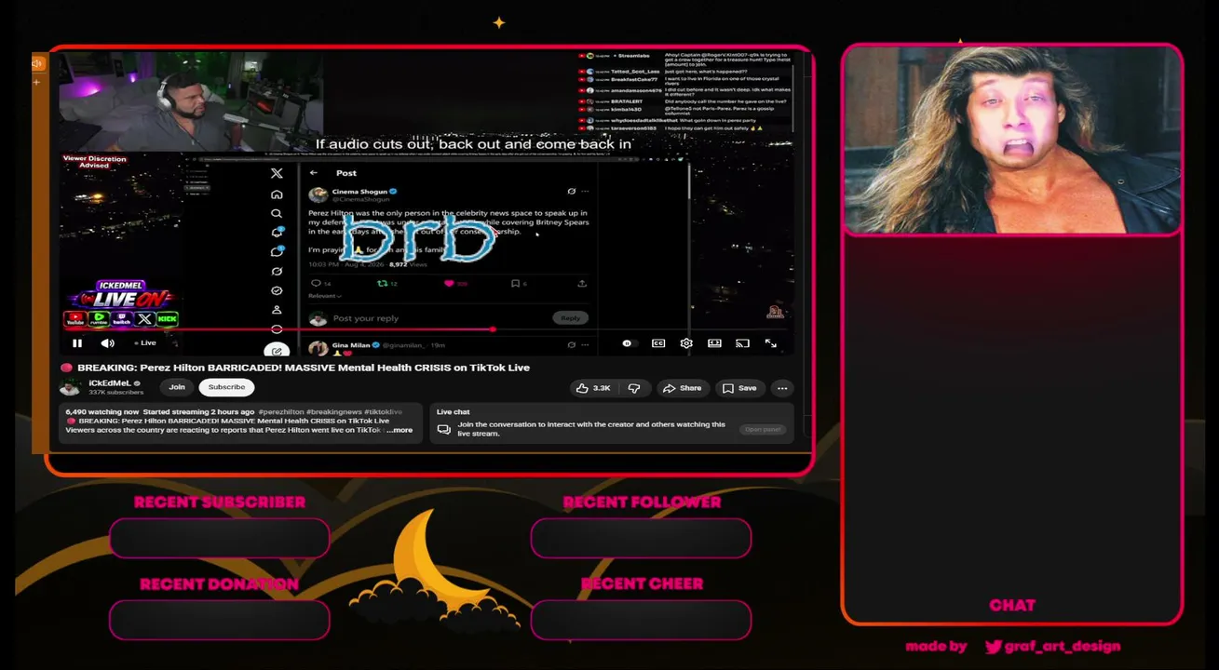Open the Relevant replies sort dropdown

(x=324, y=296)
